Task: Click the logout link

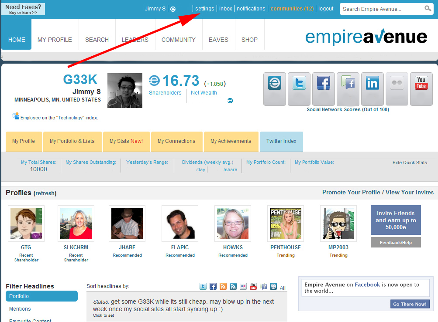Action: coord(326,9)
